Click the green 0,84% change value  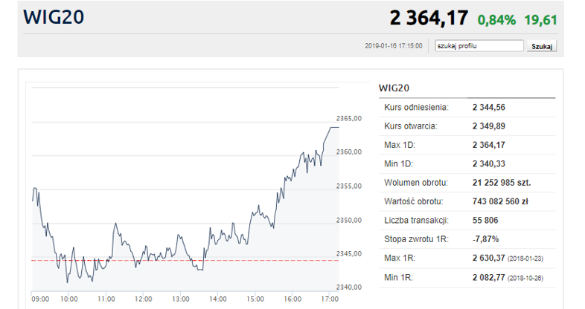[x=496, y=19]
